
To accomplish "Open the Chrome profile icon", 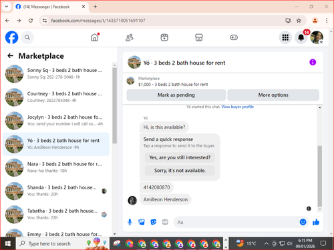I will (315, 21).
